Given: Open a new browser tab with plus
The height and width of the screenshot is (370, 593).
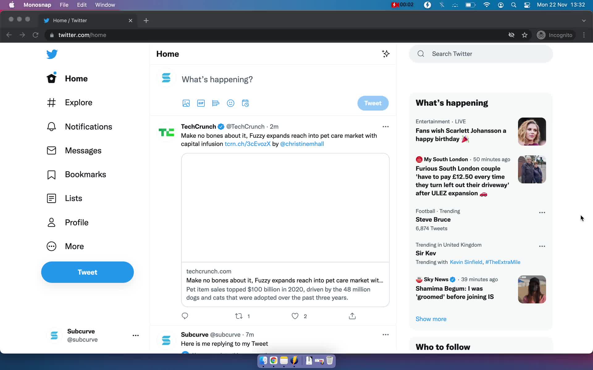Looking at the screenshot, I should click(x=146, y=21).
